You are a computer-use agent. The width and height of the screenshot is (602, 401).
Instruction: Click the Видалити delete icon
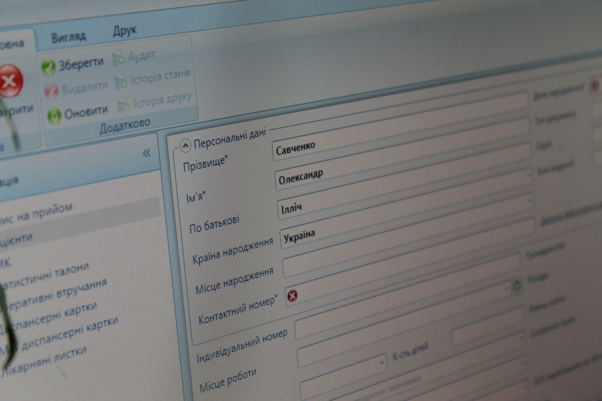51,91
